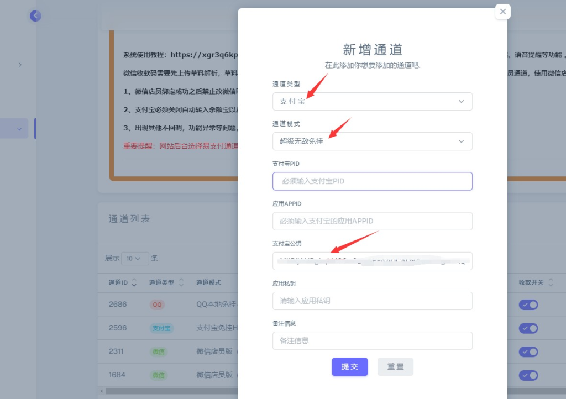
Task: Toggle 收款开关 for channel 2596
Action: click(x=528, y=328)
